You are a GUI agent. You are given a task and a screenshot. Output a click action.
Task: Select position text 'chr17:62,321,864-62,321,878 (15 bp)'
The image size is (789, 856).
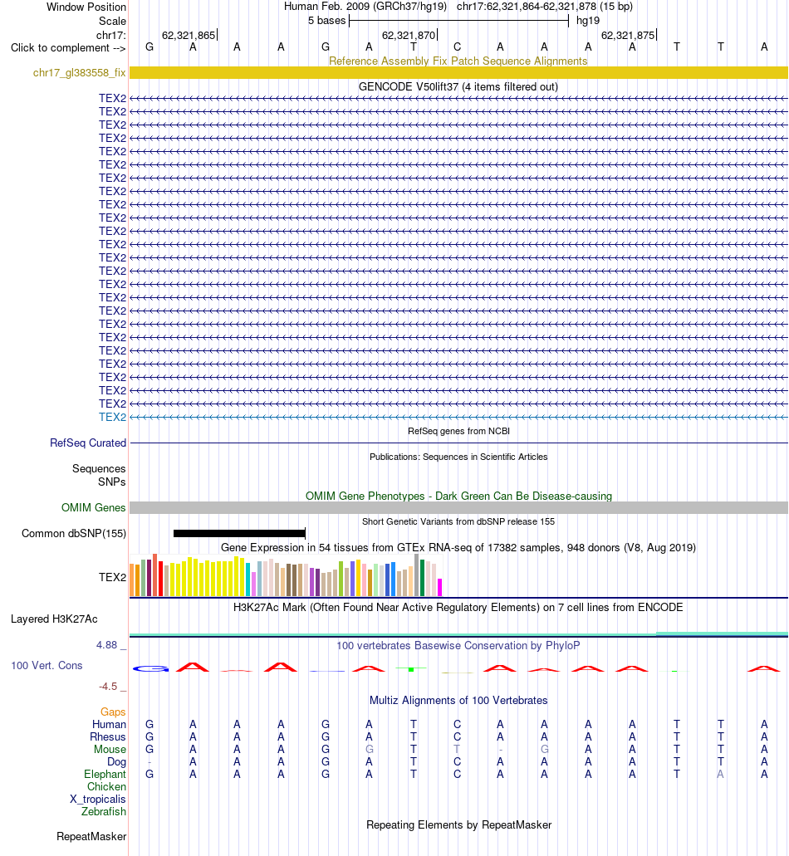tap(544, 7)
